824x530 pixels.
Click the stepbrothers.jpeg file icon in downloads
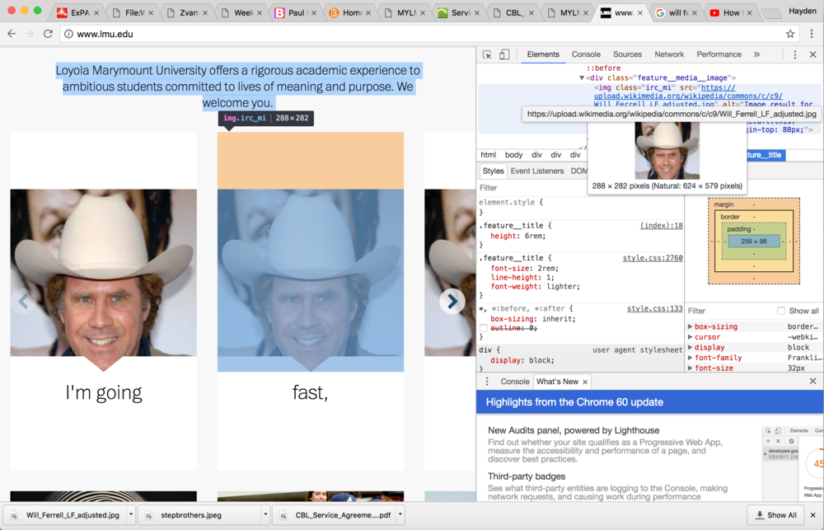[148, 515]
